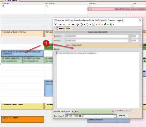Expand the EventsTypeID Private dropdown
Image resolution: width=146 pixels, height=127 pixels.
coord(113,112)
